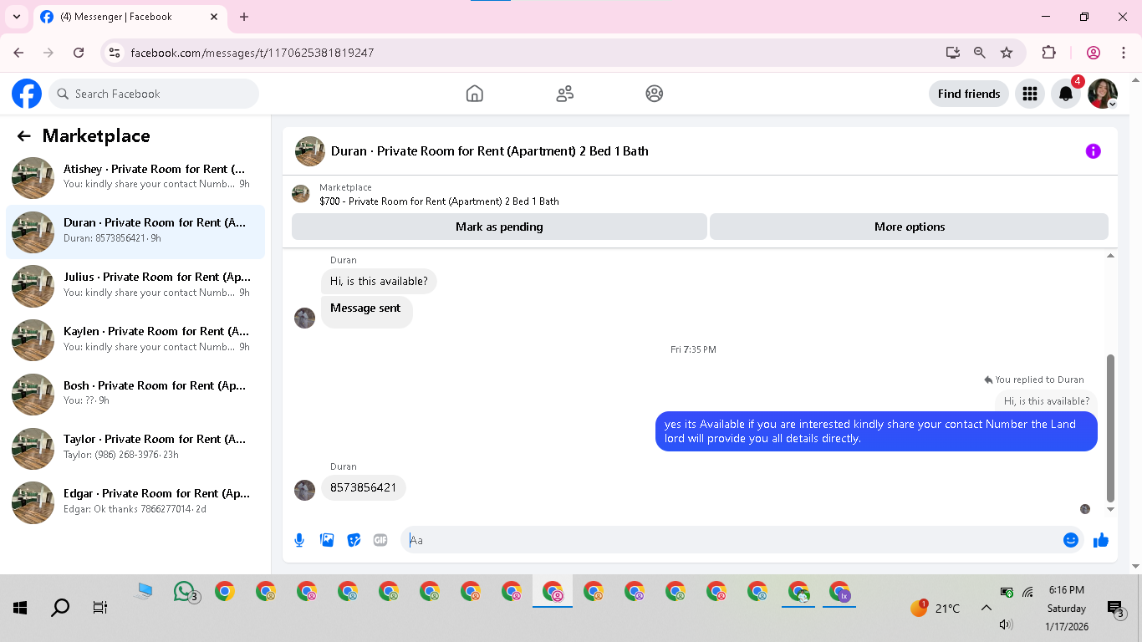
Task: Open Julius Private Room conversation
Action: click(135, 286)
